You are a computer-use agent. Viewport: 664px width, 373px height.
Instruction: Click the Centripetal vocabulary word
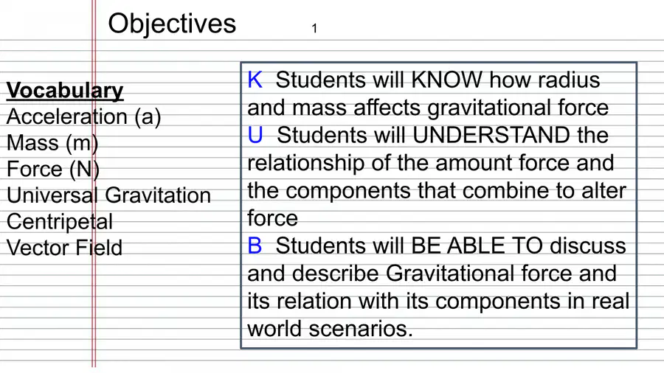click(x=60, y=222)
